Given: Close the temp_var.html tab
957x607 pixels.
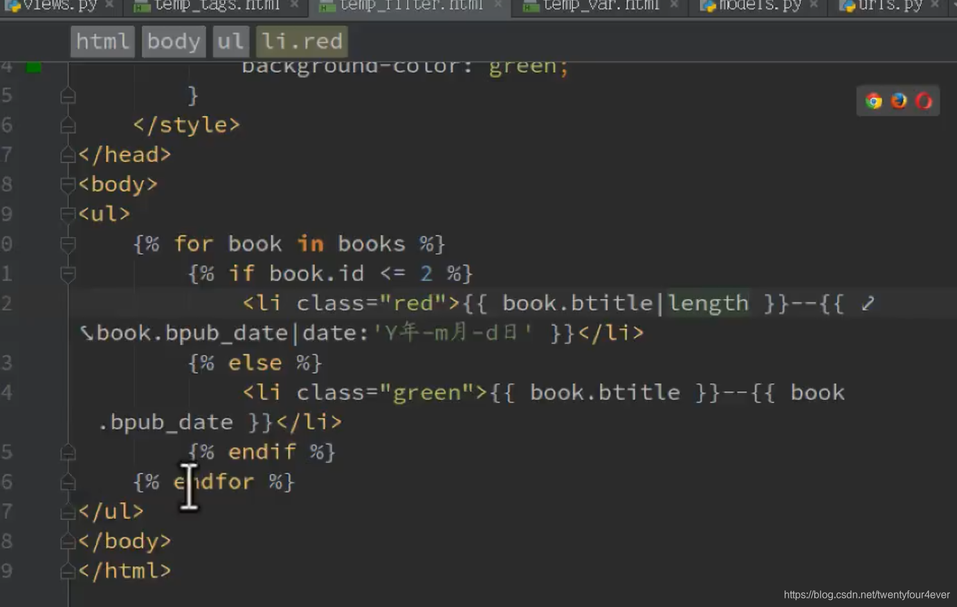Looking at the screenshot, I should tap(674, 5).
